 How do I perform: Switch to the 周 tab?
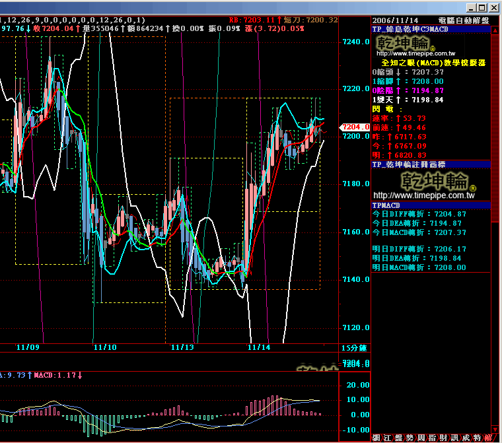click(x=420, y=437)
